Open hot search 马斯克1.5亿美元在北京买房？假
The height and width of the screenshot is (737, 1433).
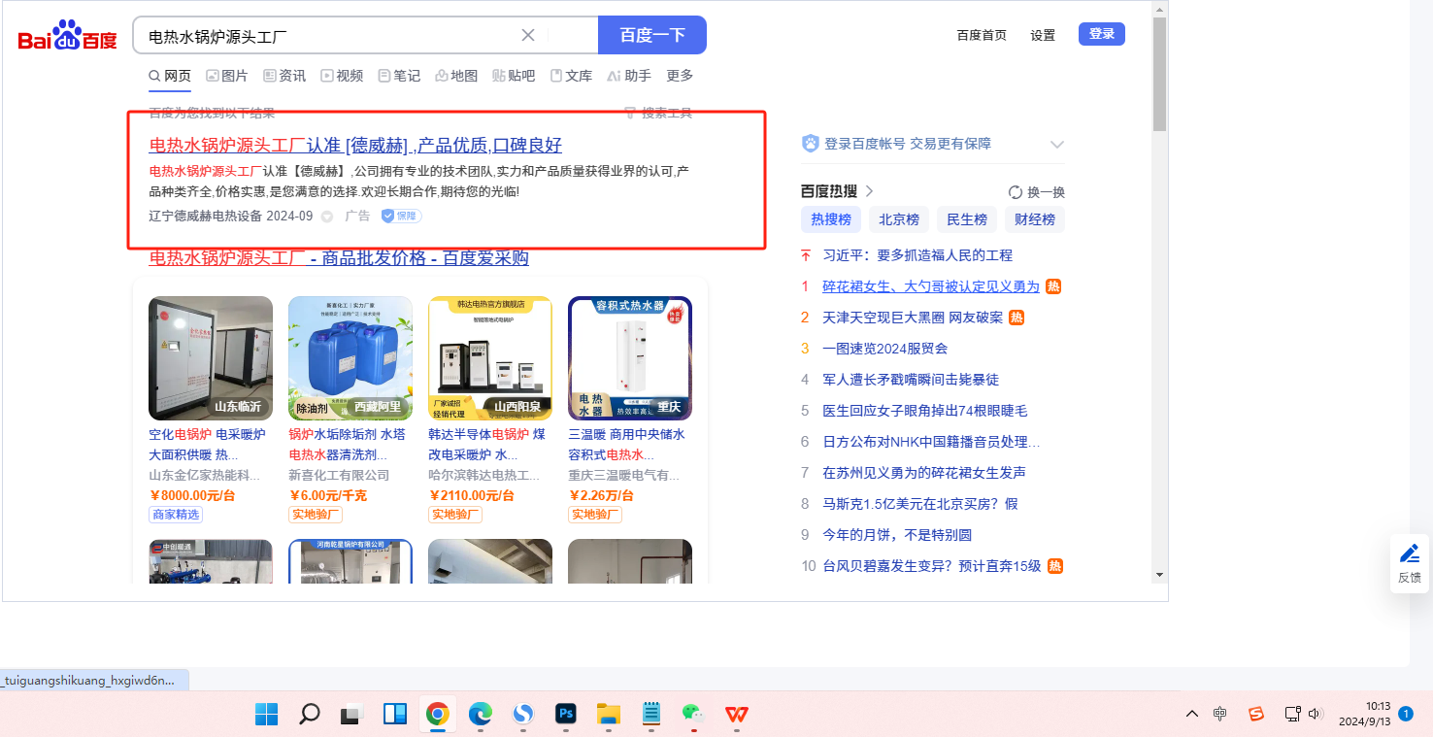[x=920, y=504]
